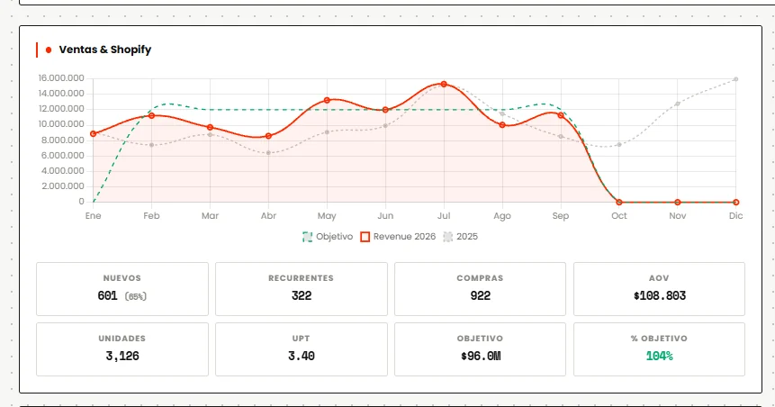
Task: Open the UNIDADES metric card
Action: pyautogui.click(x=122, y=349)
